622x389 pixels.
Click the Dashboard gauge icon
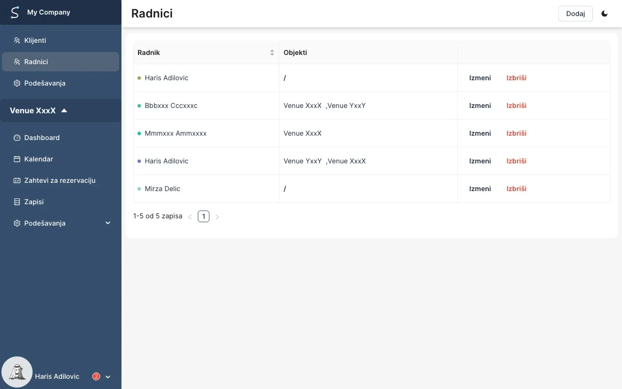tap(17, 138)
